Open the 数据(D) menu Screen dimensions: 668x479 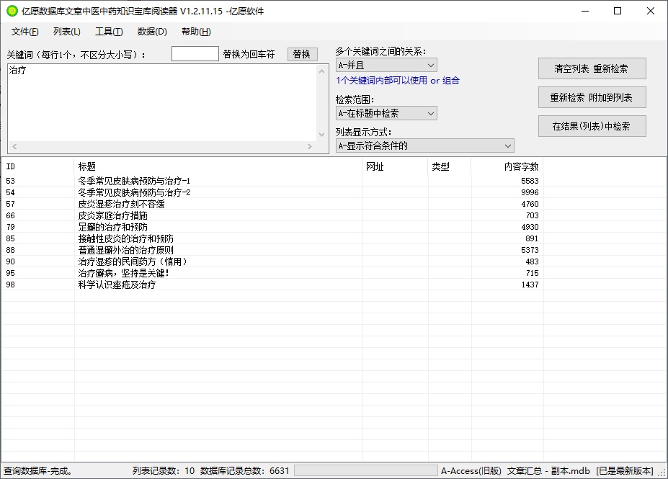152,32
